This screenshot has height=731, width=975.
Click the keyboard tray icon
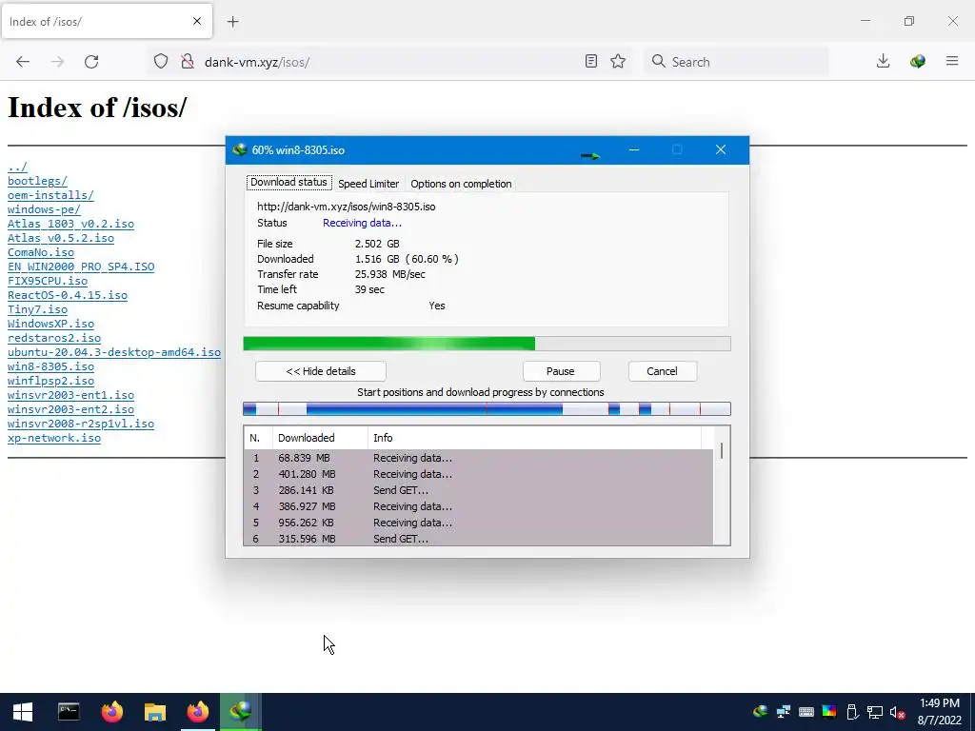point(806,712)
